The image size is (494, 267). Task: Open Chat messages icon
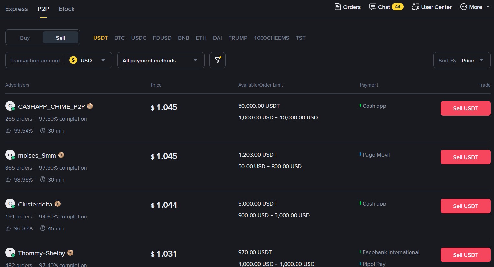coord(373,7)
